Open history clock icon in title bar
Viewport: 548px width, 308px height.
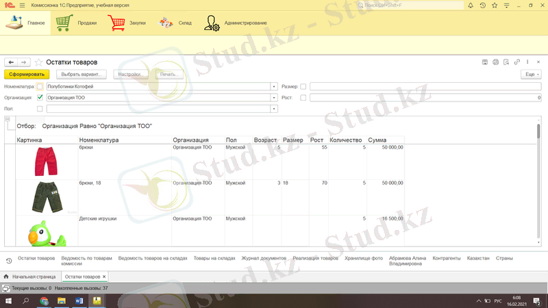click(483, 5)
